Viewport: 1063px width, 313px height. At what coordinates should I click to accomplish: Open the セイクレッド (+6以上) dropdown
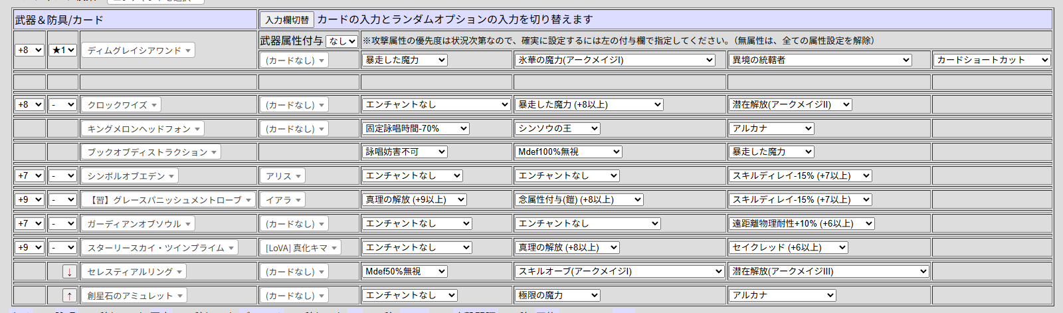(788, 247)
